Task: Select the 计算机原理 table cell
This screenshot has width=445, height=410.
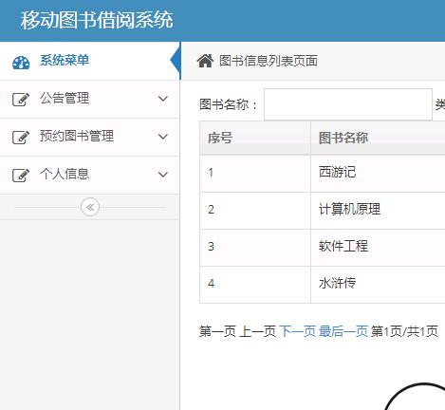Action: coord(378,211)
